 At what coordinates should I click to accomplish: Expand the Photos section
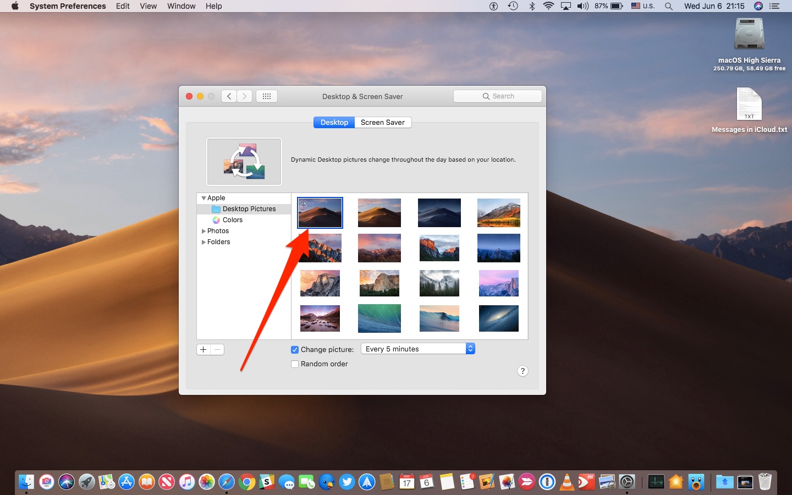click(204, 231)
